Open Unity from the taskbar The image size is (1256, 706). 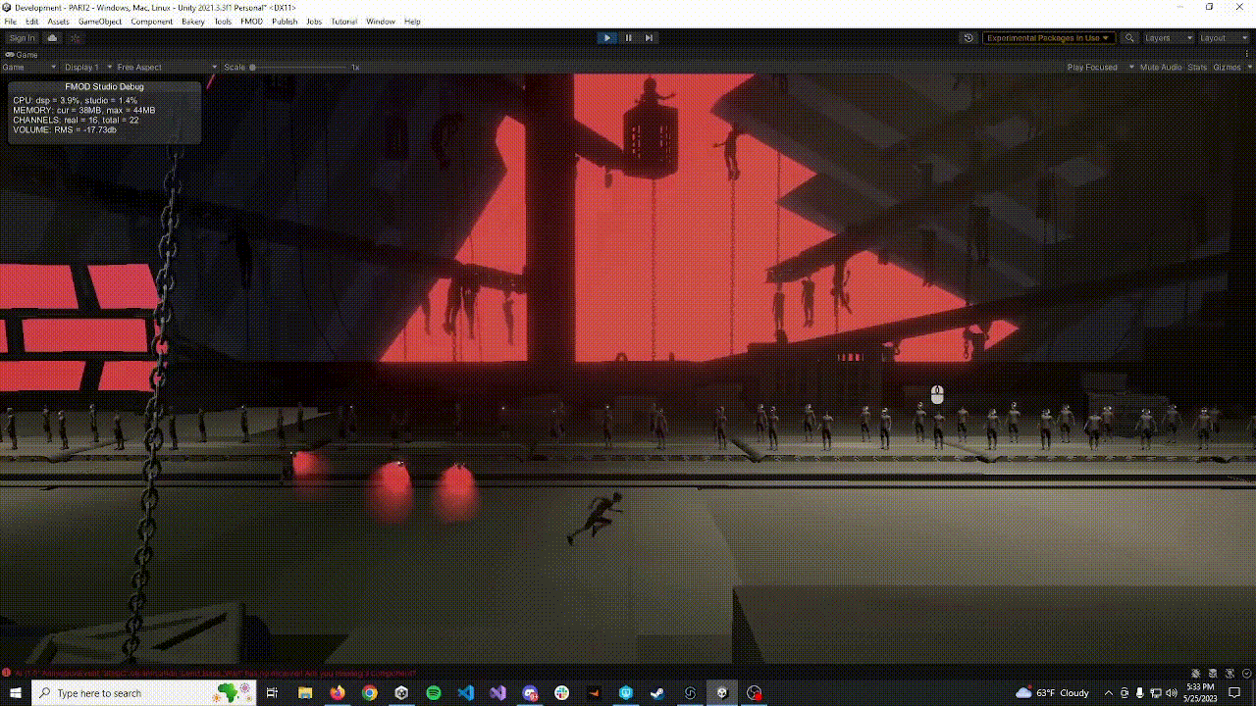coord(721,693)
